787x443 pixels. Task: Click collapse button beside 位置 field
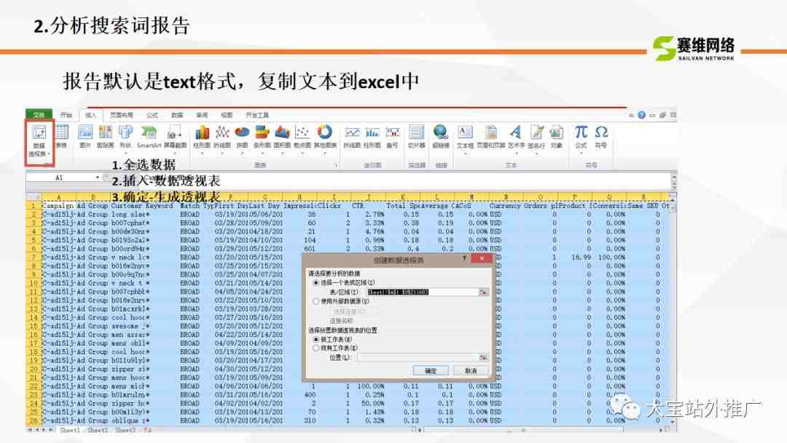coord(483,357)
